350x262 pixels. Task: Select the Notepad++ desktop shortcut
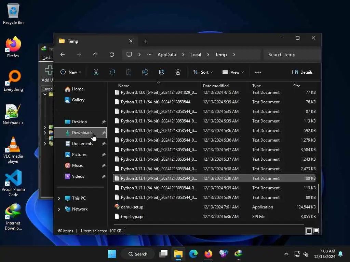click(13, 114)
